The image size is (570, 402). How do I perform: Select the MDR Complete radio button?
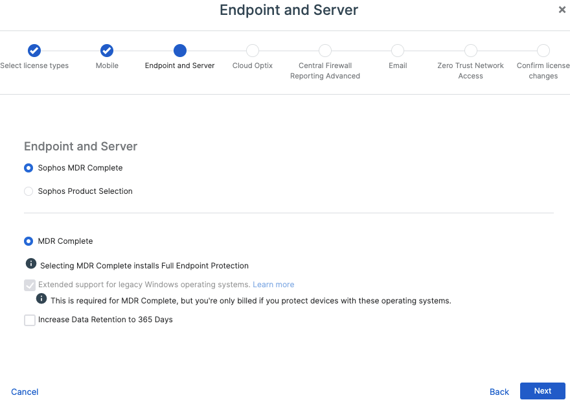click(x=28, y=241)
